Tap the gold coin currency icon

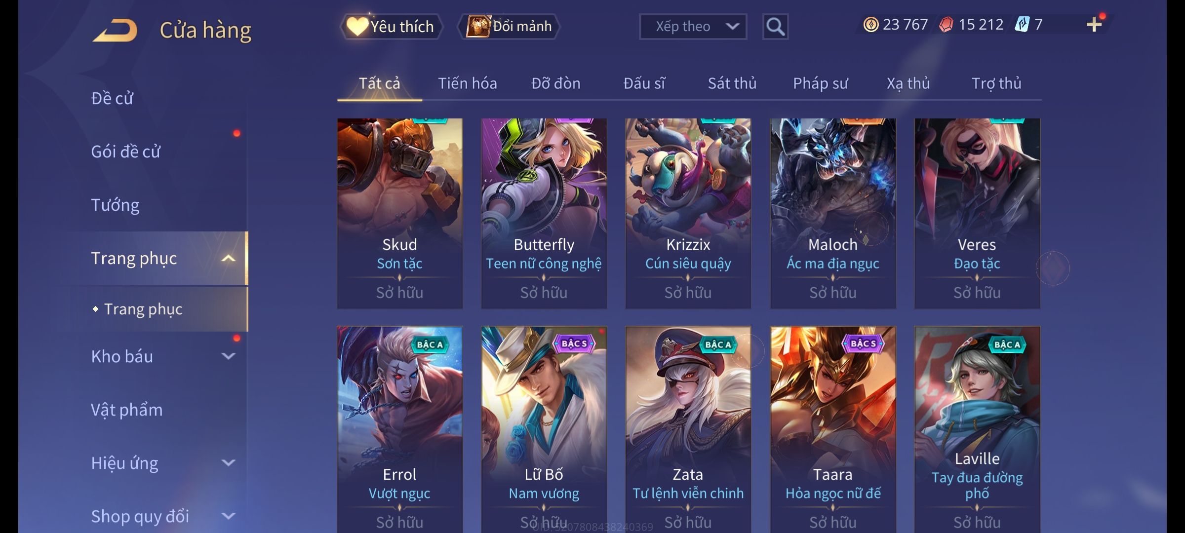tap(870, 25)
